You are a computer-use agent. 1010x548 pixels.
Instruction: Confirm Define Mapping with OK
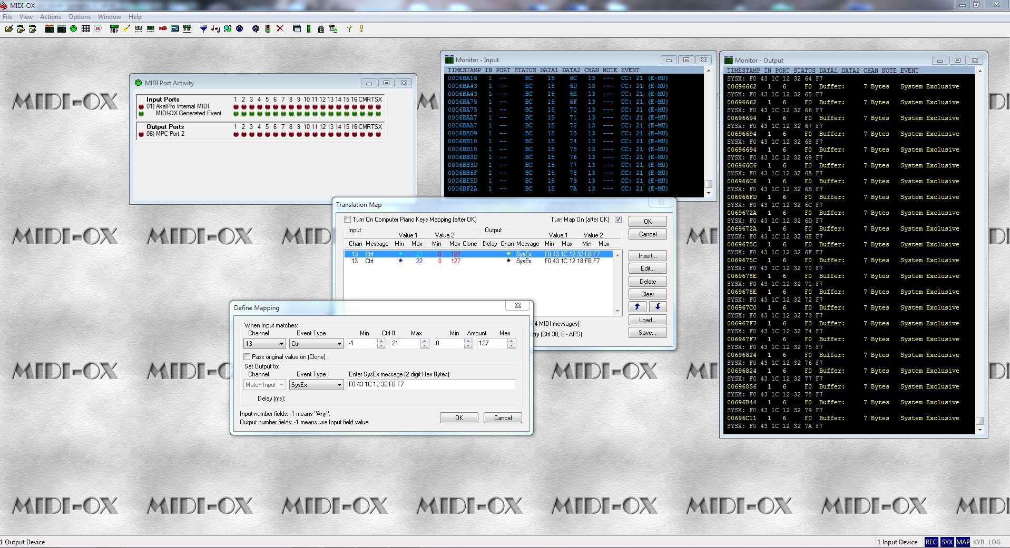459,418
